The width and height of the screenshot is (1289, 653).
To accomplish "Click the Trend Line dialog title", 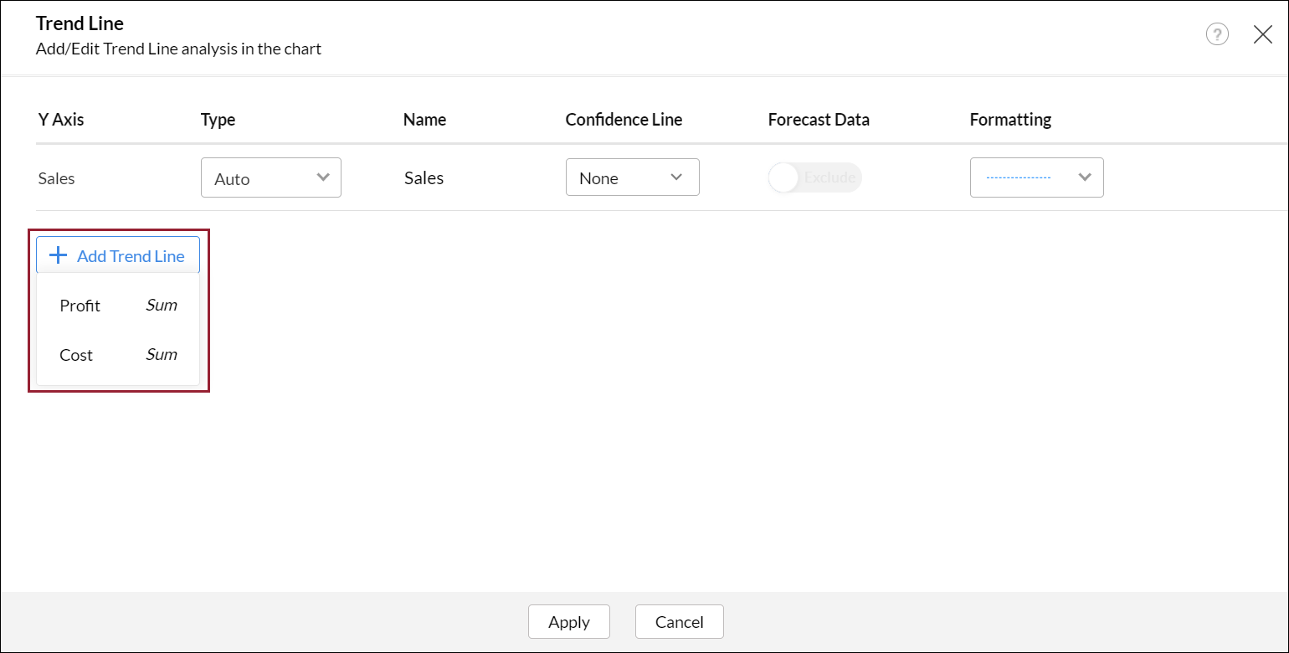I will click(80, 23).
